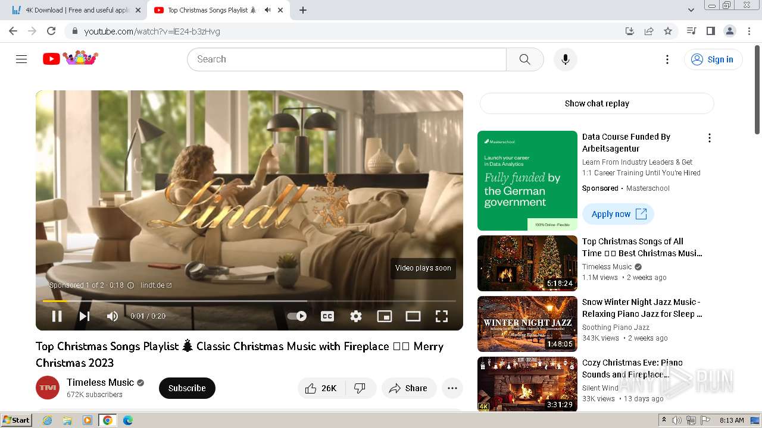762x428 pixels.
Task: Bookmark this page with star icon
Action: 668,31
